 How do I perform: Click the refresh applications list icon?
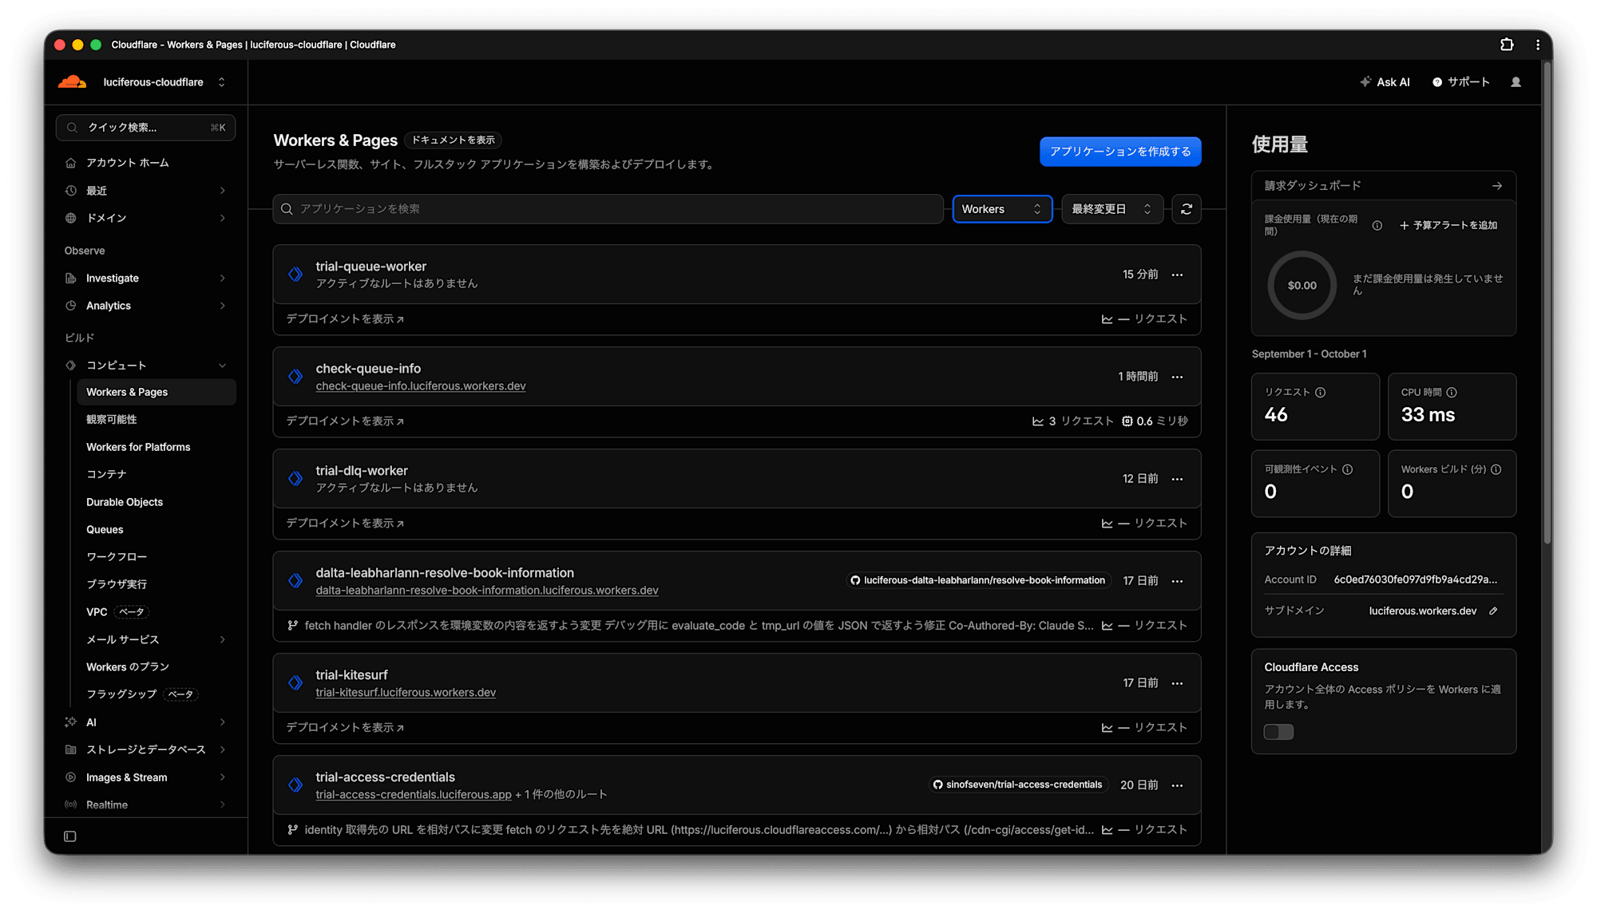1187,209
